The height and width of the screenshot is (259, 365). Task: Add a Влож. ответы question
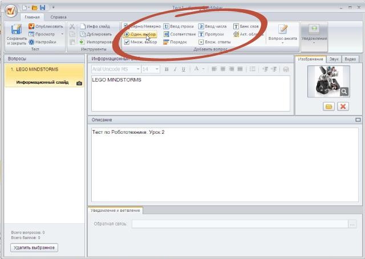pos(214,42)
